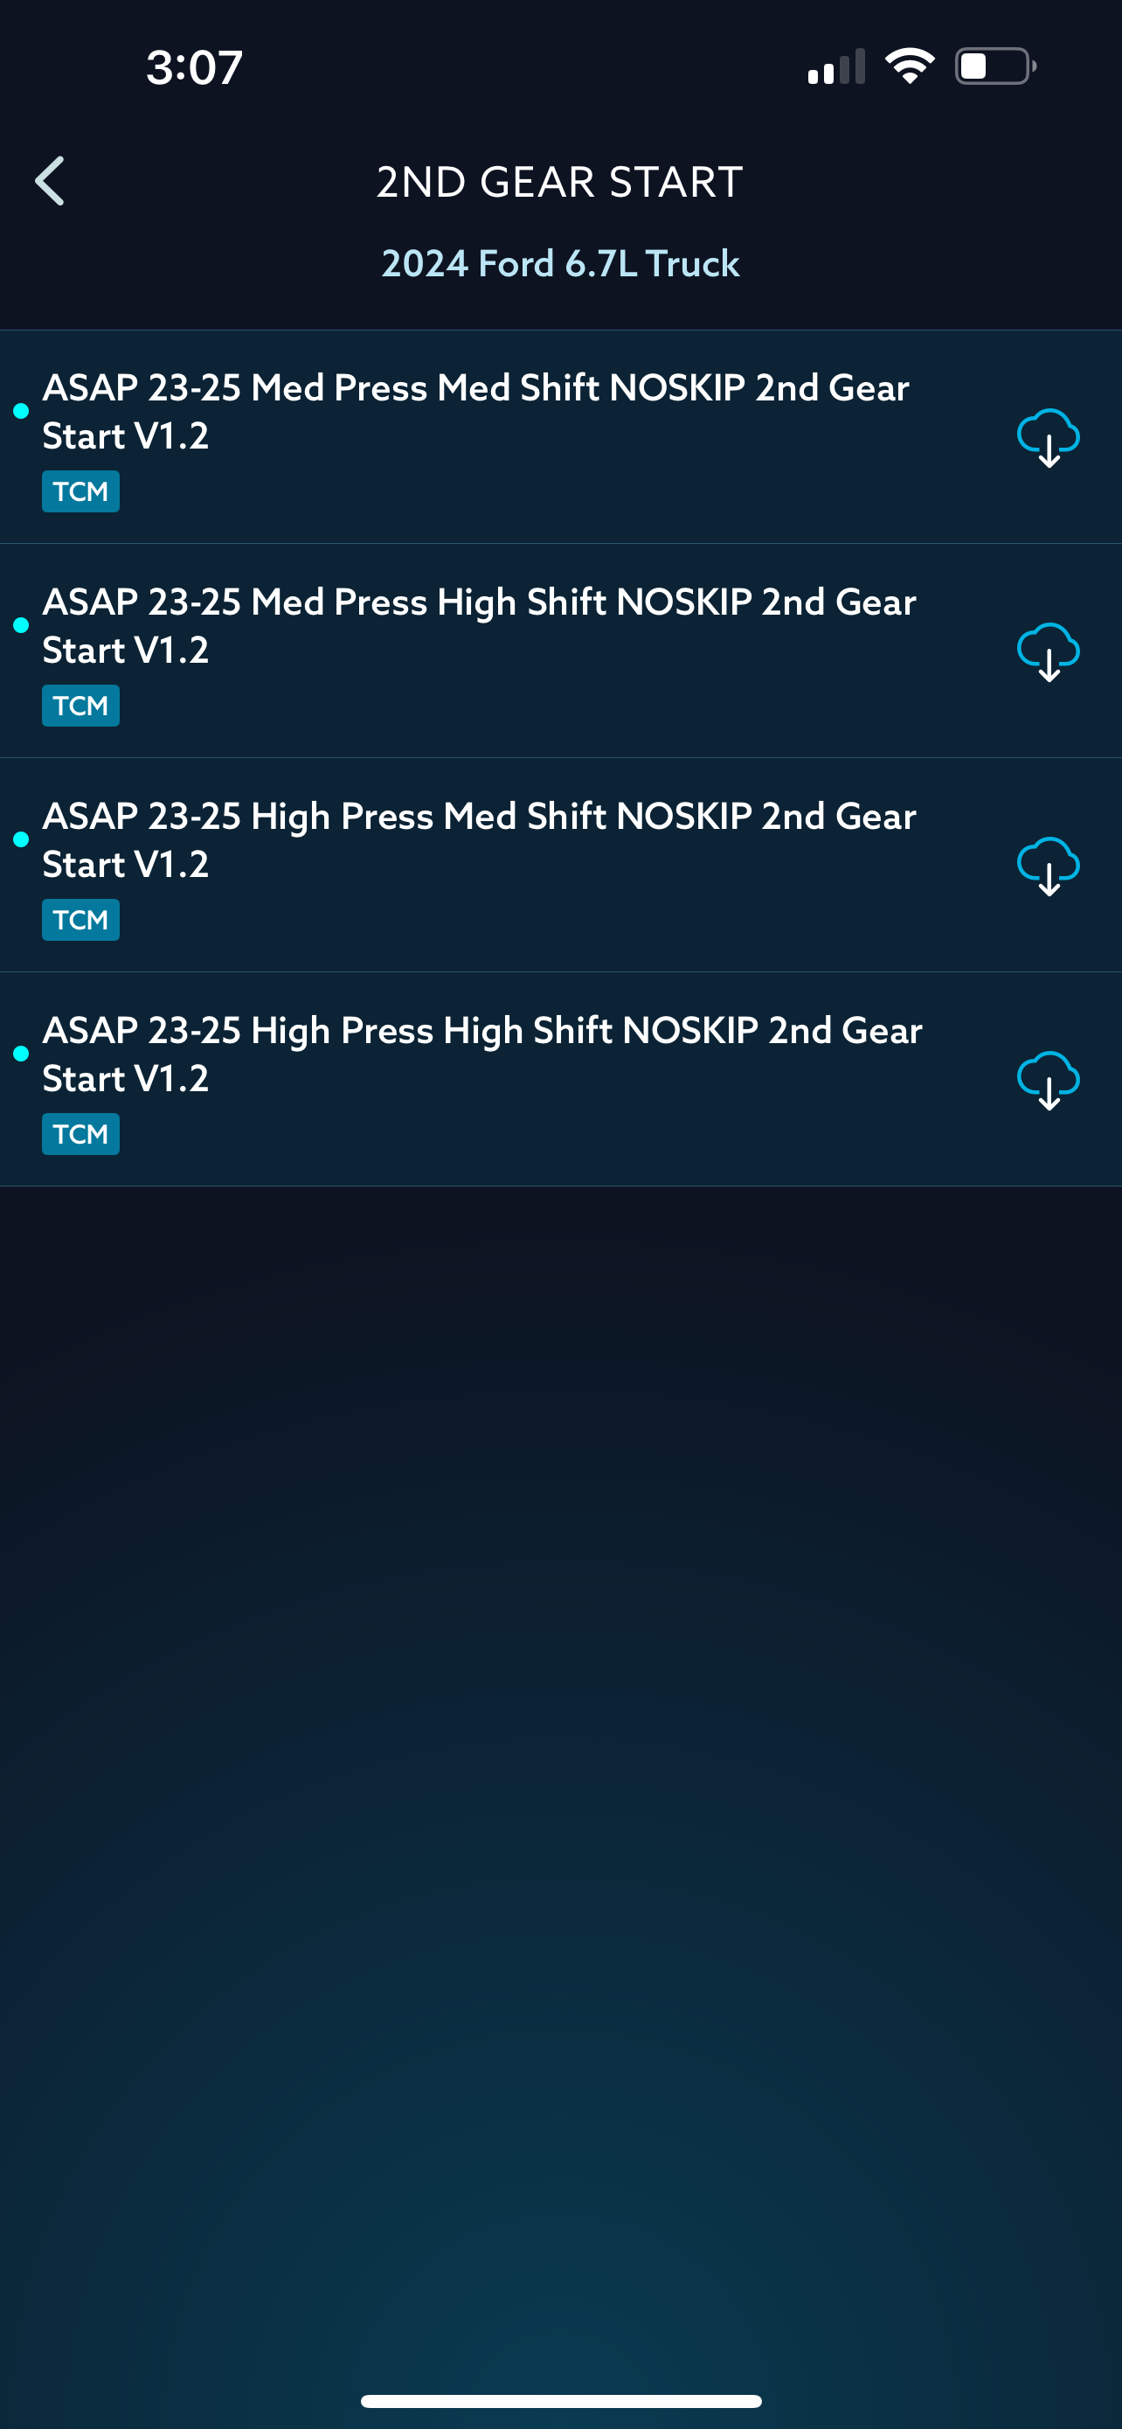Open ASAP High Press High Shift NOSKIP entry

560,1080
